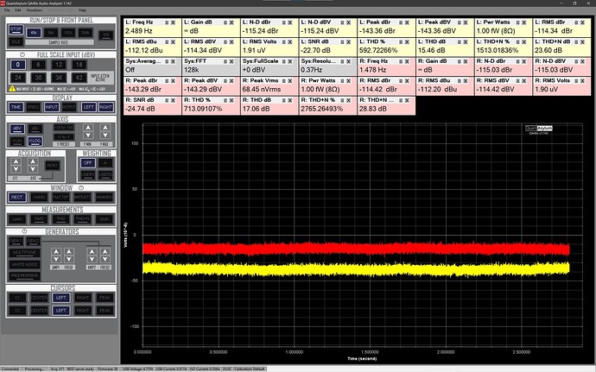Select the 0 dBV full scale input
The width and height of the screenshot is (596, 372).
(x=18, y=65)
